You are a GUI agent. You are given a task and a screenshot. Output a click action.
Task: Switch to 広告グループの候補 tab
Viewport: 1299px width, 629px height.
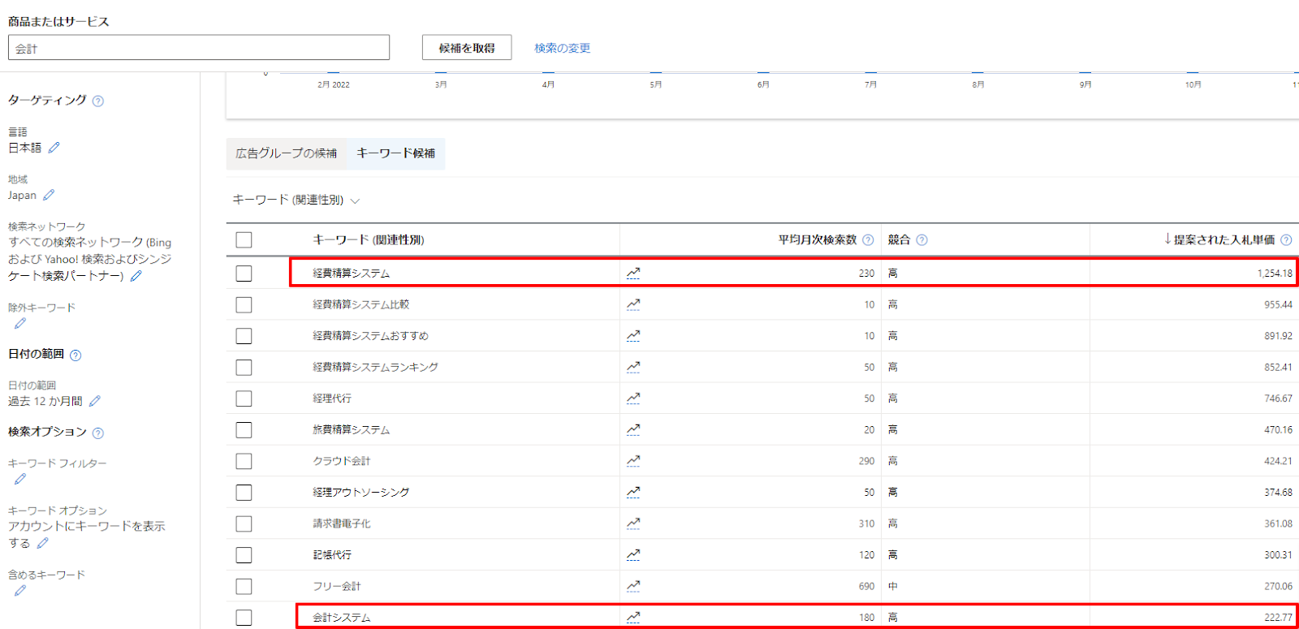(x=287, y=153)
